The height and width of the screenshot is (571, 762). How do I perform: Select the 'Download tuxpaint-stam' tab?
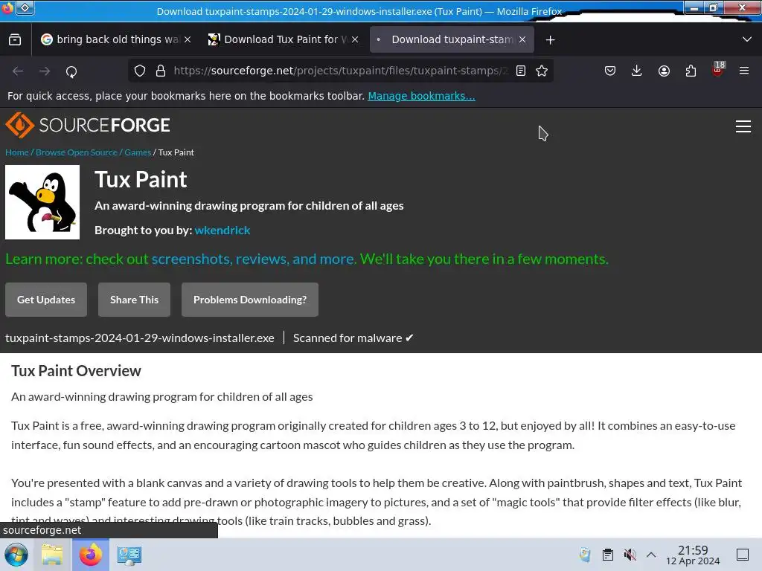pyautogui.click(x=452, y=39)
